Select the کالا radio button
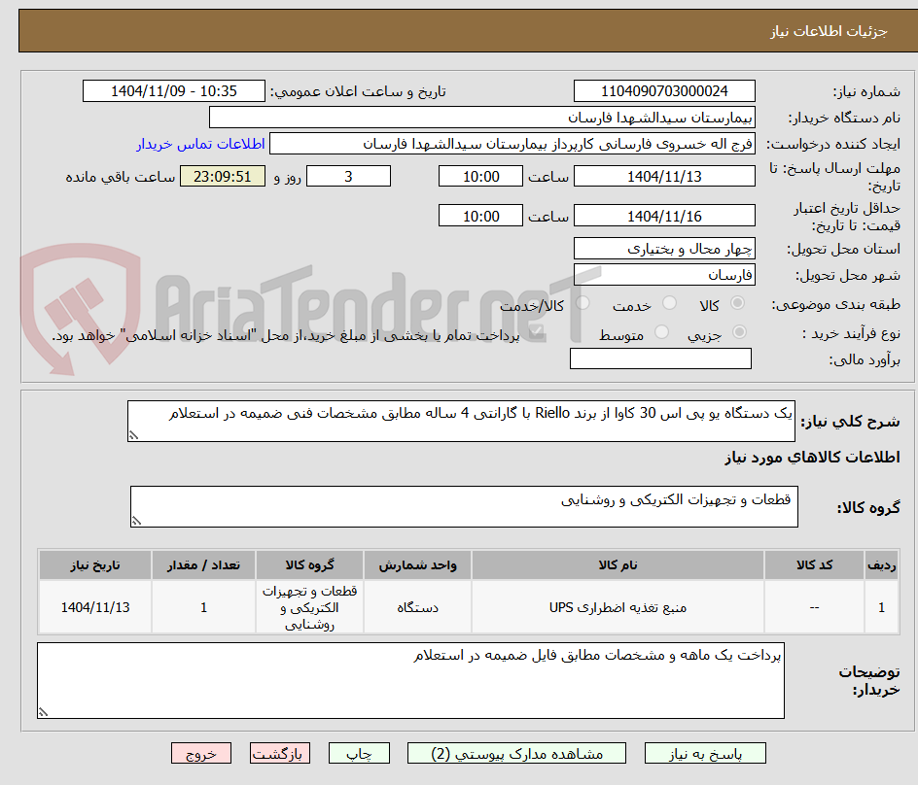 [738, 303]
